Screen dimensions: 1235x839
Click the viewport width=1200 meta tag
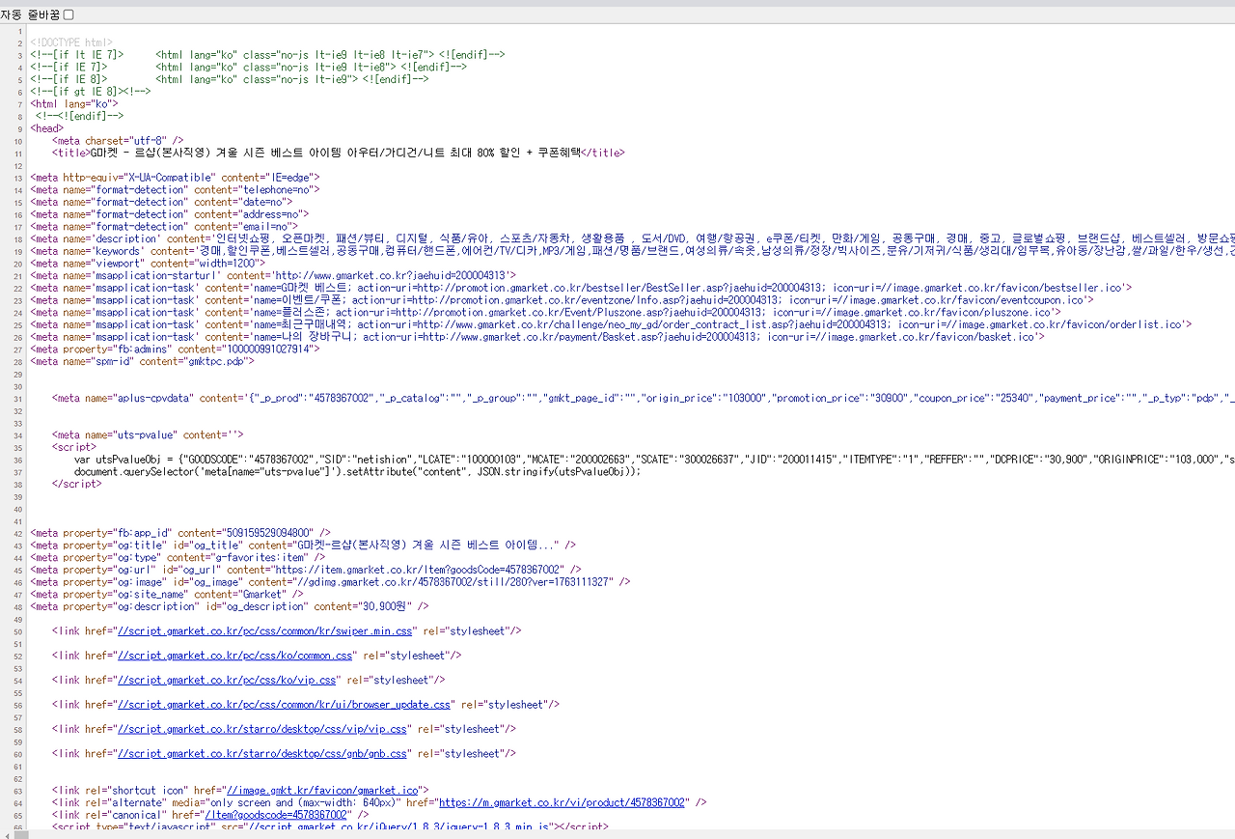click(148, 263)
